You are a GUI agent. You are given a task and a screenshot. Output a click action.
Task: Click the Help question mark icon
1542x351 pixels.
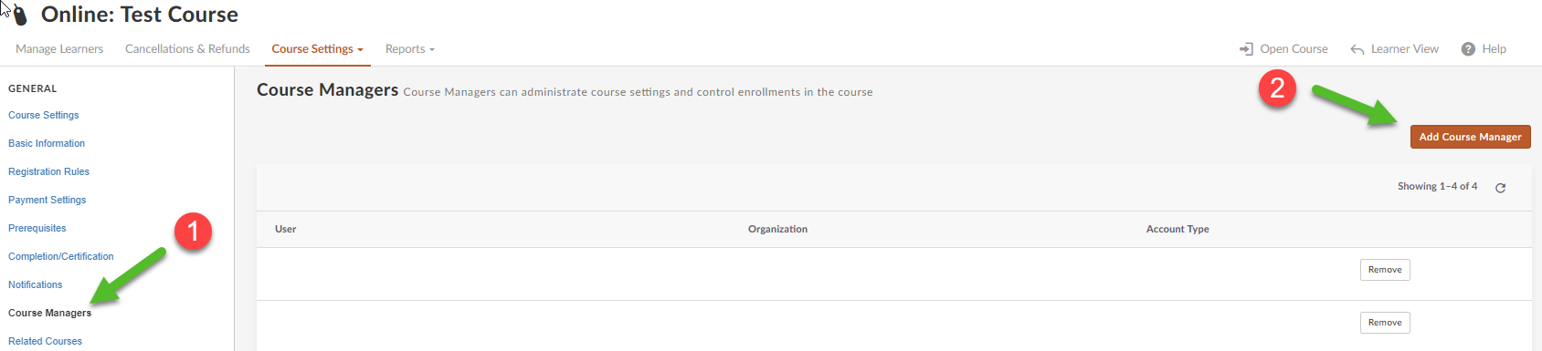(x=1468, y=49)
